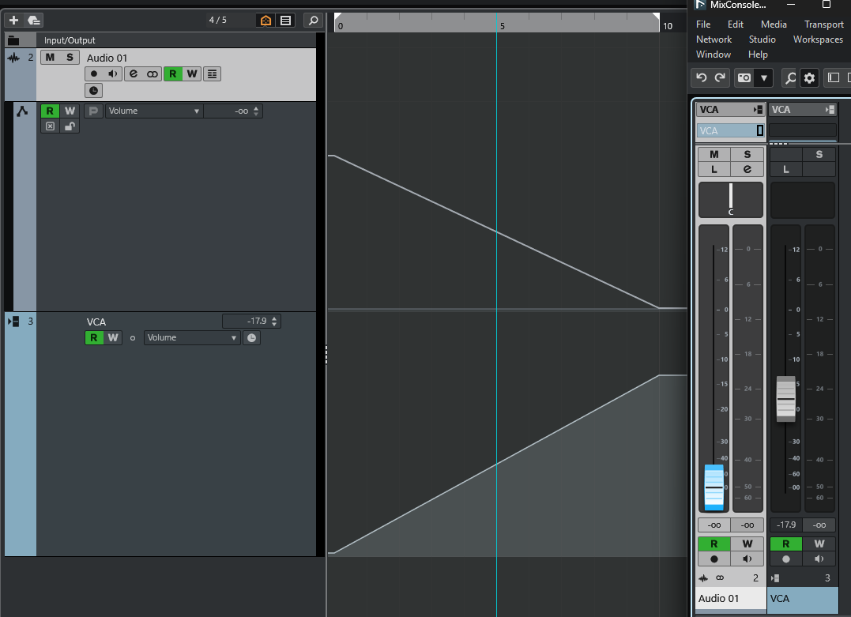Screen dimensions: 851x617
Task: Click the Audio 01 waveform track icon
Action: click(13, 58)
